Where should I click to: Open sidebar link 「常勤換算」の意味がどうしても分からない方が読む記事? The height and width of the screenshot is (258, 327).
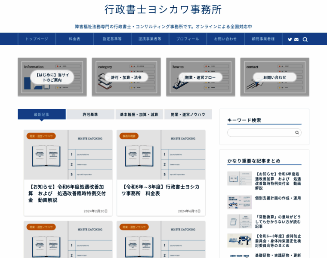(278, 221)
